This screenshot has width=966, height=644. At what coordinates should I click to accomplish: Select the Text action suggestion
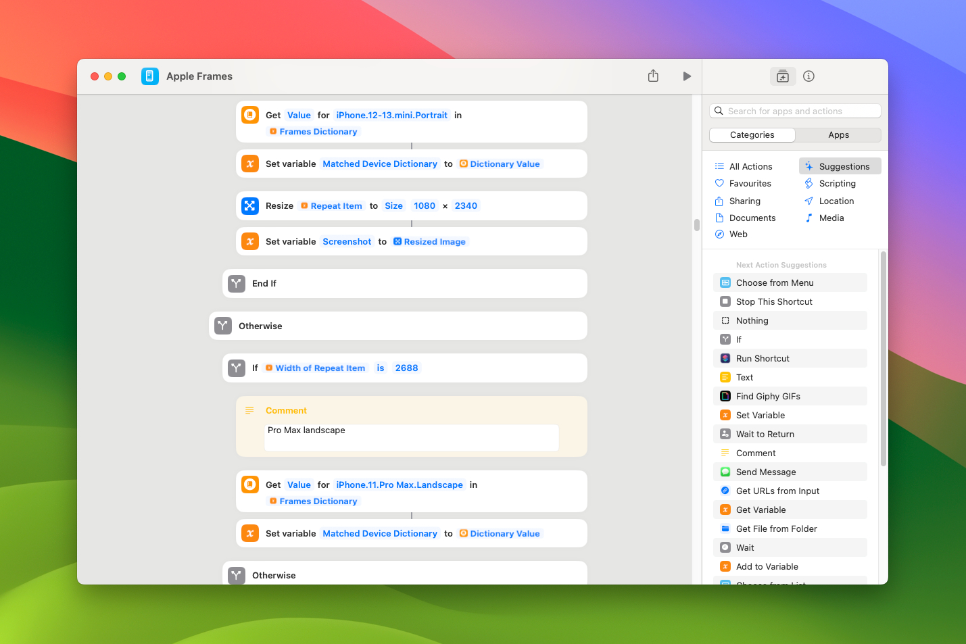790,377
